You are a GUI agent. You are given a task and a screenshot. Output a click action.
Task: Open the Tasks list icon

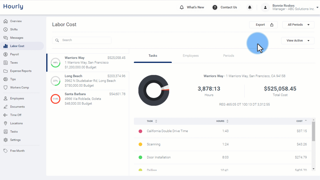coord(5,132)
